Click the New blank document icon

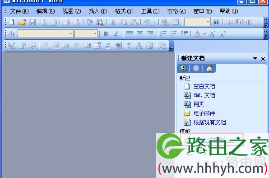pos(12,22)
